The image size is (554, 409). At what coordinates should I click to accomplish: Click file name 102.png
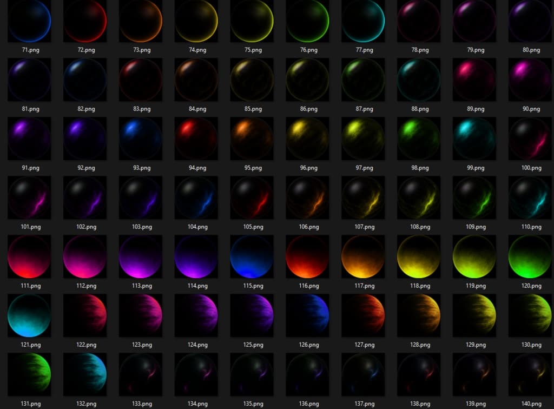[86, 227]
